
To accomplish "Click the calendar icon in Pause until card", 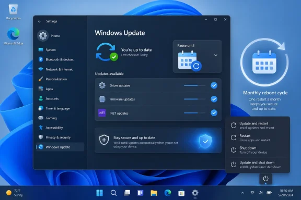I will point(190,60).
